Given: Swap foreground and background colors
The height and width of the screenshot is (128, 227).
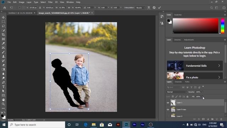Looking at the screenshot, I should click(5, 112).
